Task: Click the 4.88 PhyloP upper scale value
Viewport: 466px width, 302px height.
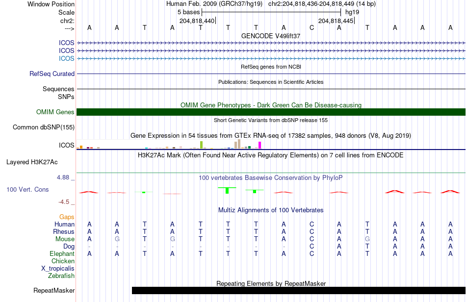Action: click(x=63, y=177)
